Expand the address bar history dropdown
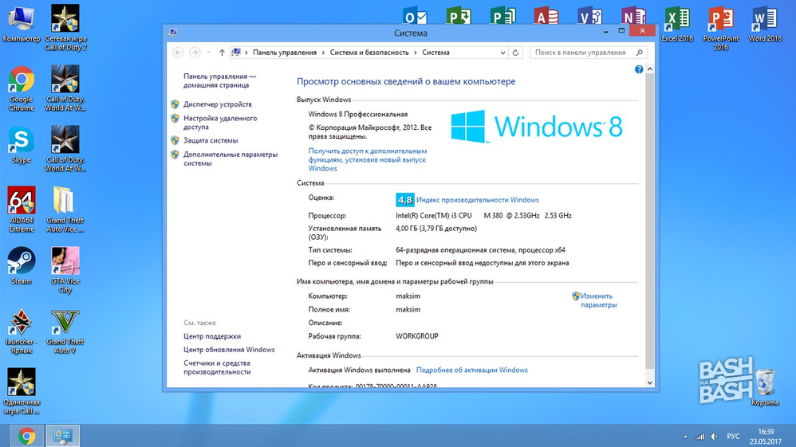Viewport: 796px width, 447px height. [502, 53]
